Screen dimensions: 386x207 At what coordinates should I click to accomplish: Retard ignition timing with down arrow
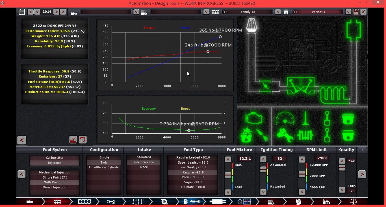263,192
